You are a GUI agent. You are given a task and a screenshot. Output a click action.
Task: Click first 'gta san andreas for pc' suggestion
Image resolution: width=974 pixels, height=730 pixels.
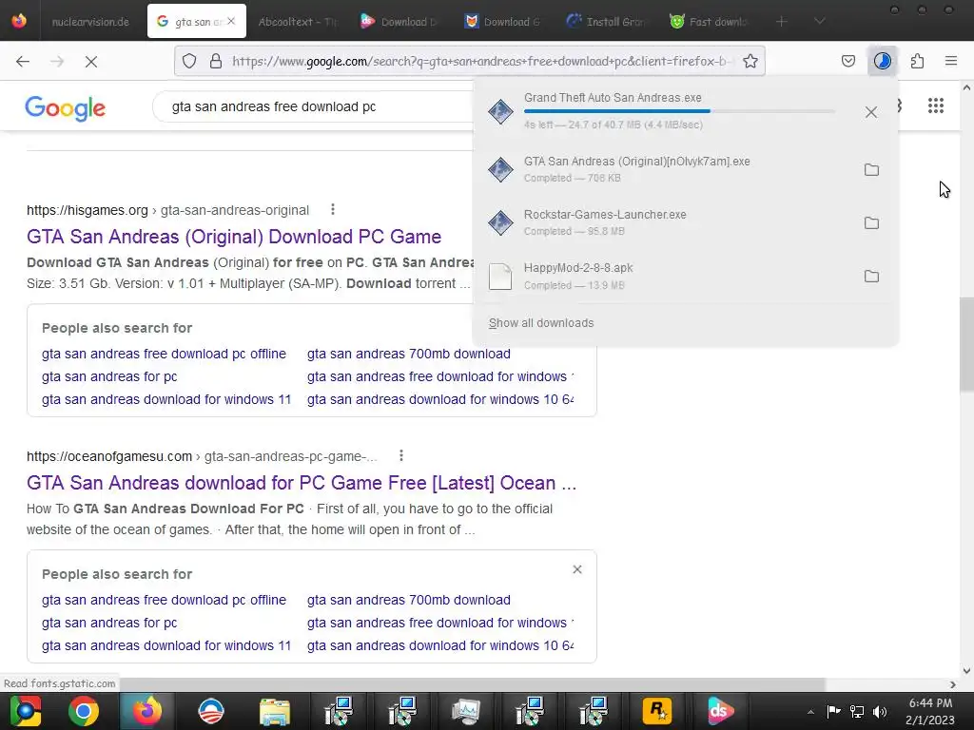[x=109, y=376]
